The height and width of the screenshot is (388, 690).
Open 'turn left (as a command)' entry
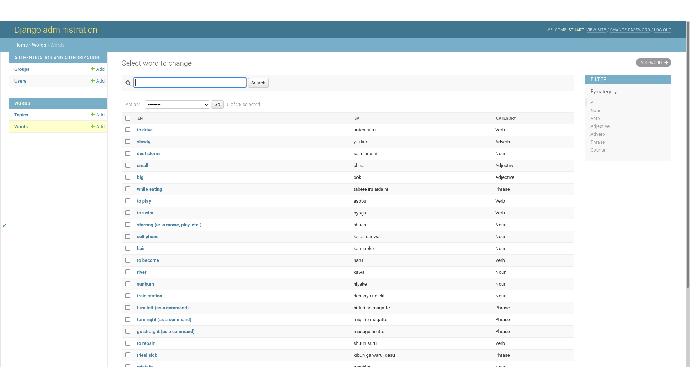[162, 308]
